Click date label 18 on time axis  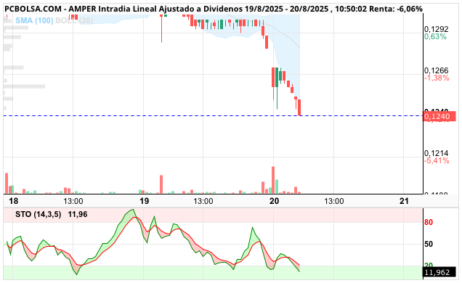(x=14, y=201)
